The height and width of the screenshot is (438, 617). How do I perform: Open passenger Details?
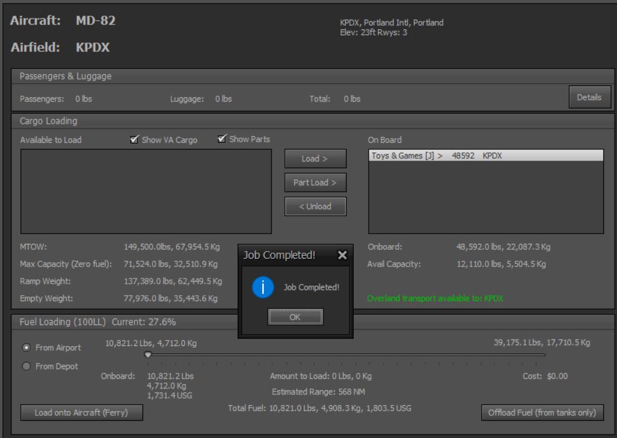coord(589,97)
